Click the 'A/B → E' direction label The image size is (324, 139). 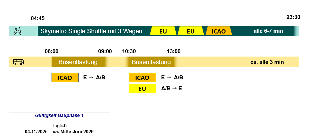pyautogui.click(x=172, y=88)
